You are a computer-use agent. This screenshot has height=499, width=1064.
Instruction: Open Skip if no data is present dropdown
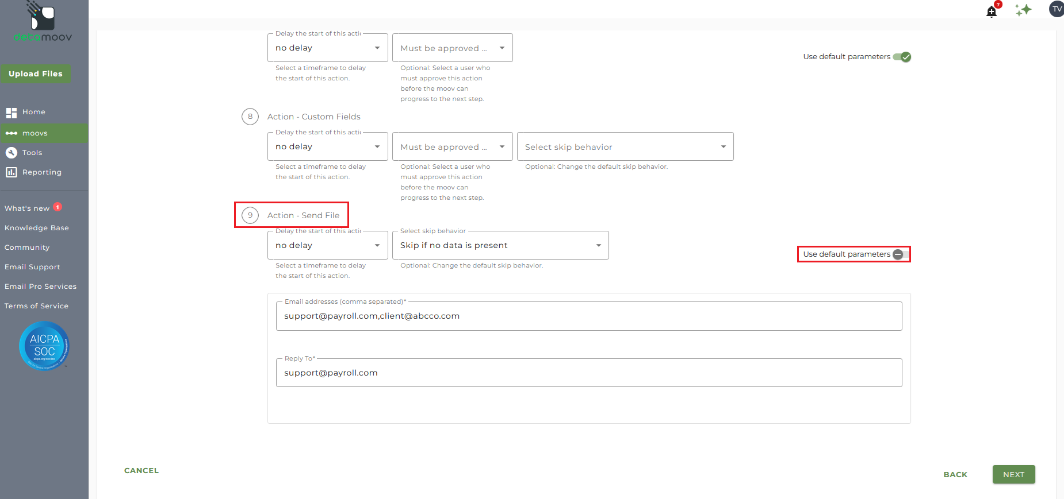point(500,245)
